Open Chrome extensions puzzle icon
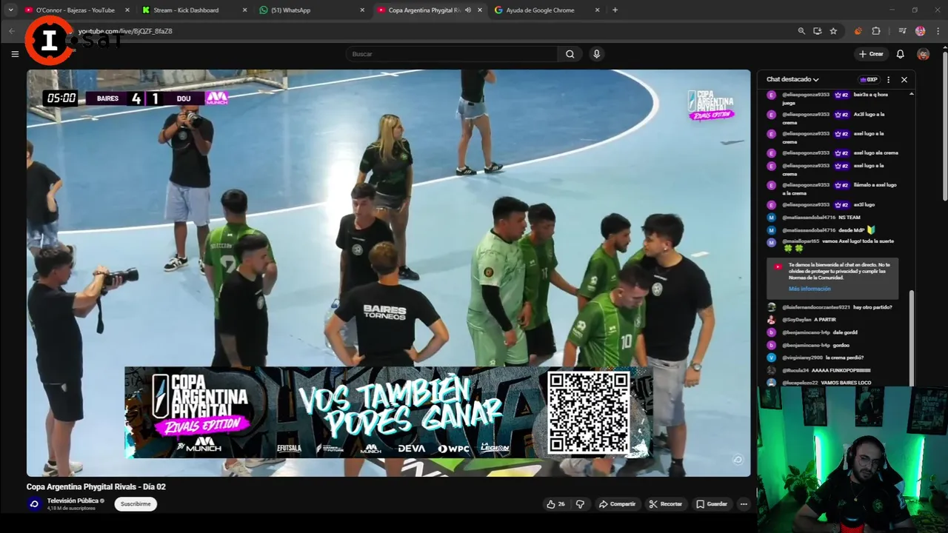This screenshot has width=948, height=533. [876, 31]
